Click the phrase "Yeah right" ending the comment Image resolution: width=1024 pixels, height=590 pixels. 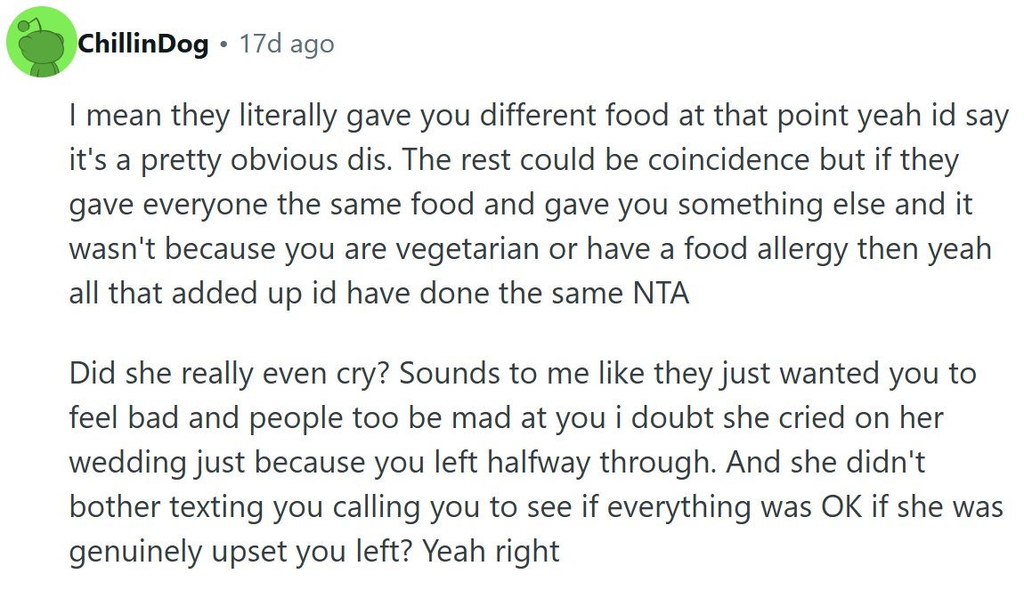491,552
